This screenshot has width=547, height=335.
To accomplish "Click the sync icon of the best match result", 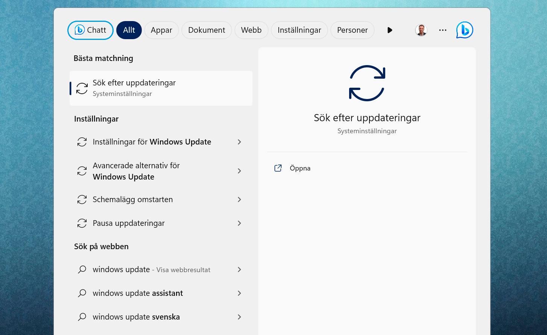I will [x=82, y=88].
